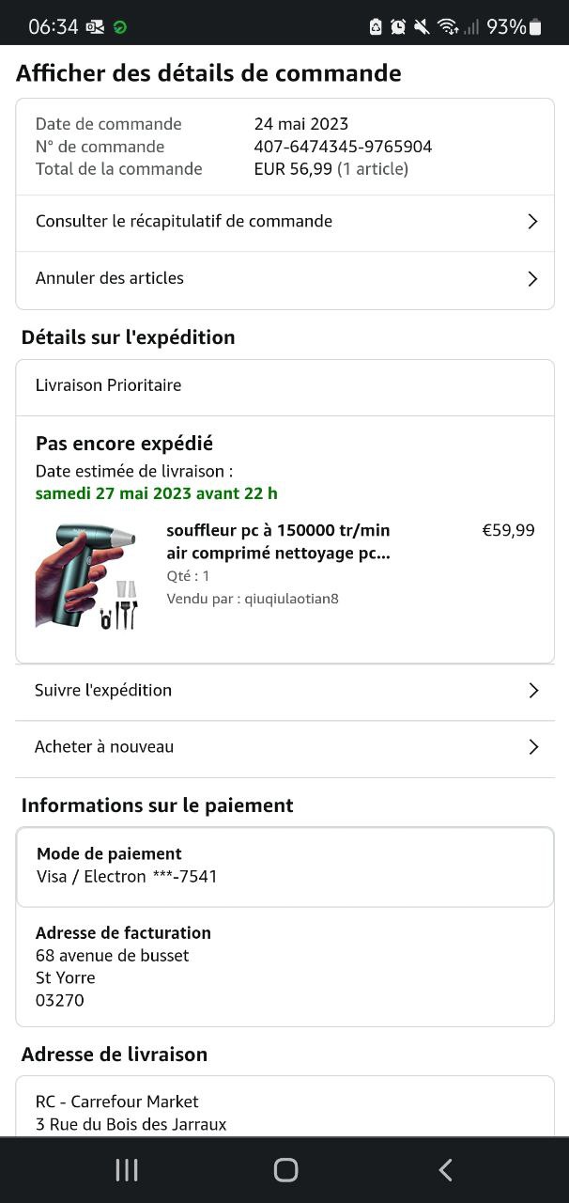Open Suivre l'expédition row
569x1203 pixels.
click(103, 691)
